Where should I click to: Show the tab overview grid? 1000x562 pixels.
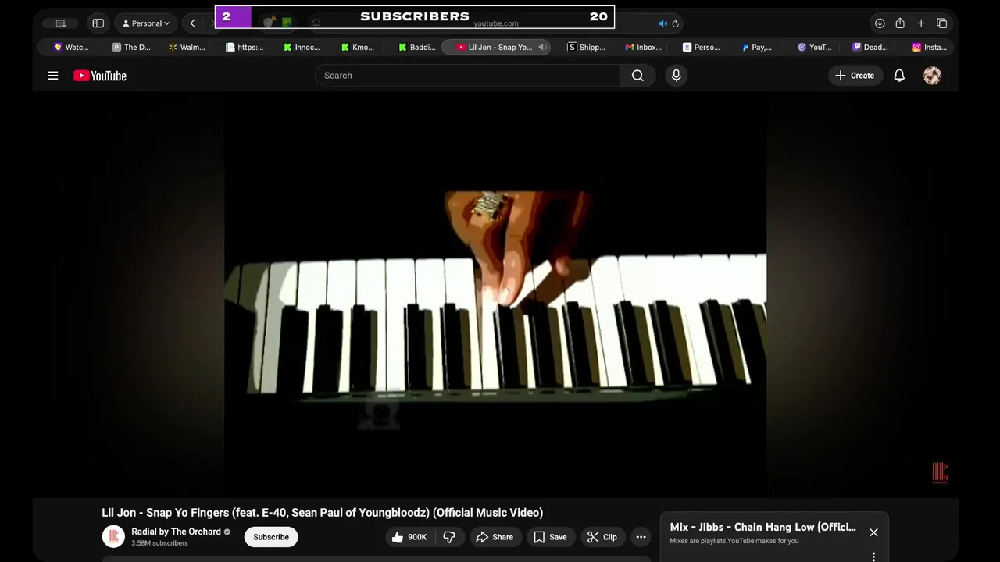pos(942,23)
